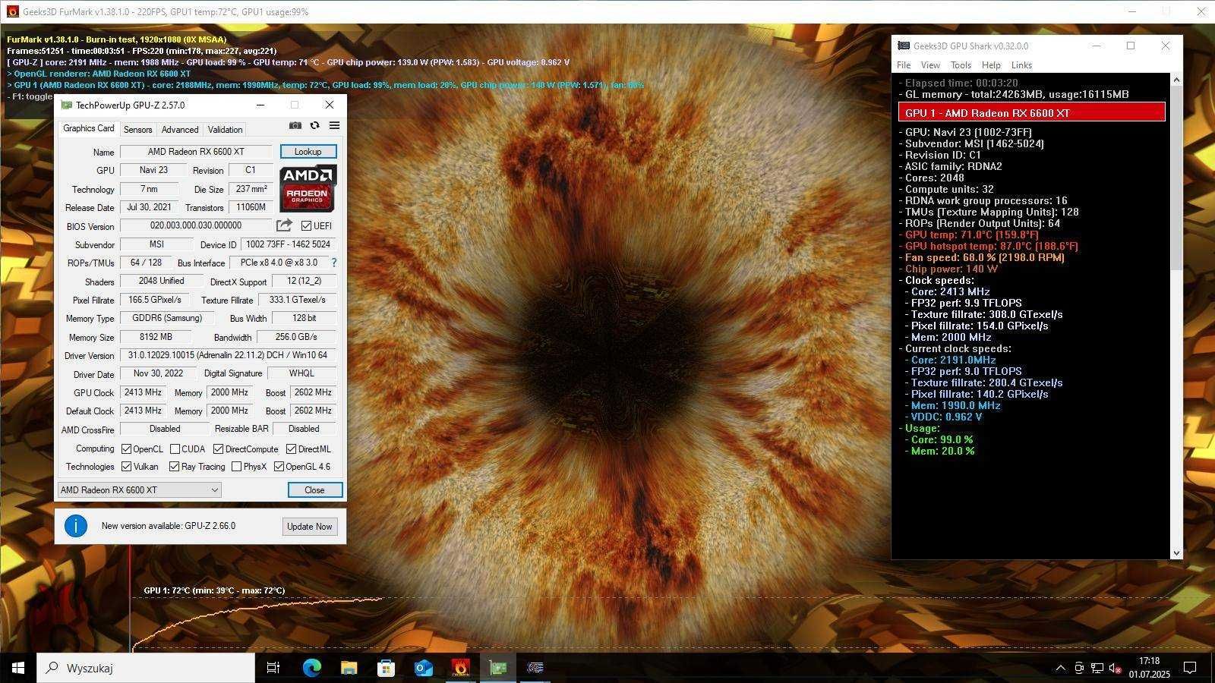Click the BIOS export share icon

coord(284,225)
